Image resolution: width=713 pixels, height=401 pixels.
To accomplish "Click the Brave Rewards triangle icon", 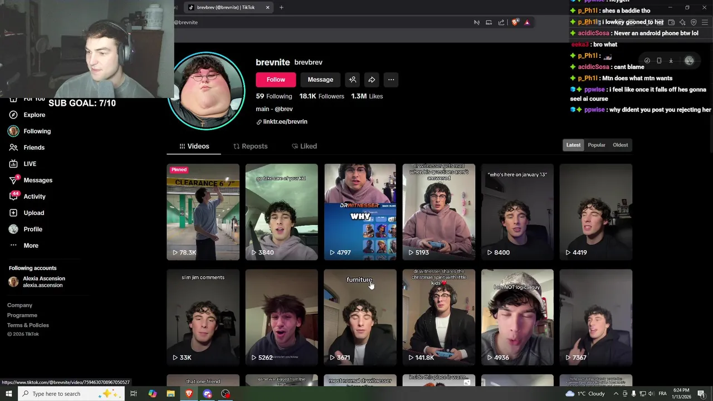I will [x=527, y=22].
